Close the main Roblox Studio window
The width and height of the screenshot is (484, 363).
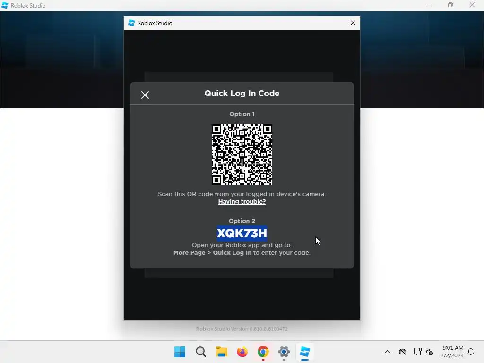[x=472, y=5]
